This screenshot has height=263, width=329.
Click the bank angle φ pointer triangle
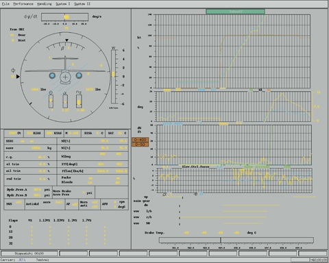point(18,77)
